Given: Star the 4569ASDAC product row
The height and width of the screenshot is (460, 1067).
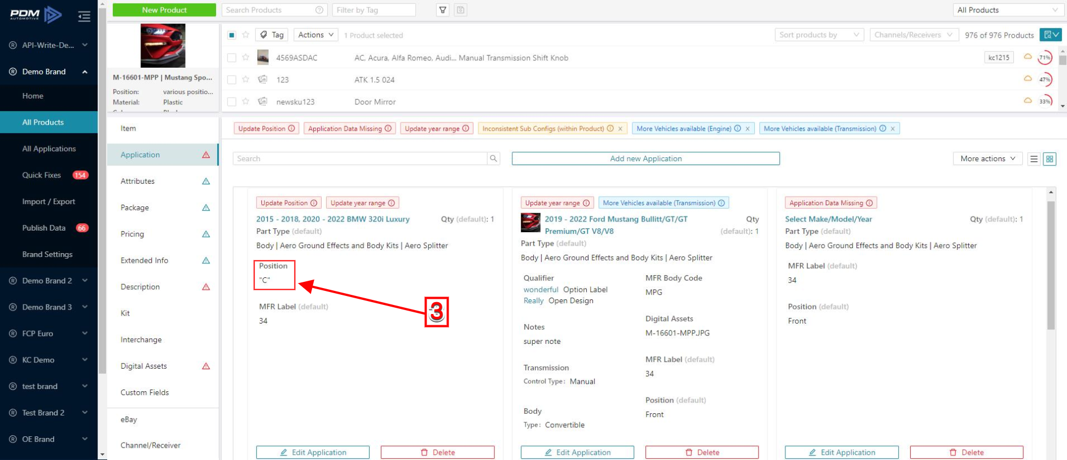Looking at the screenshot, I should [x=245, y=57].
